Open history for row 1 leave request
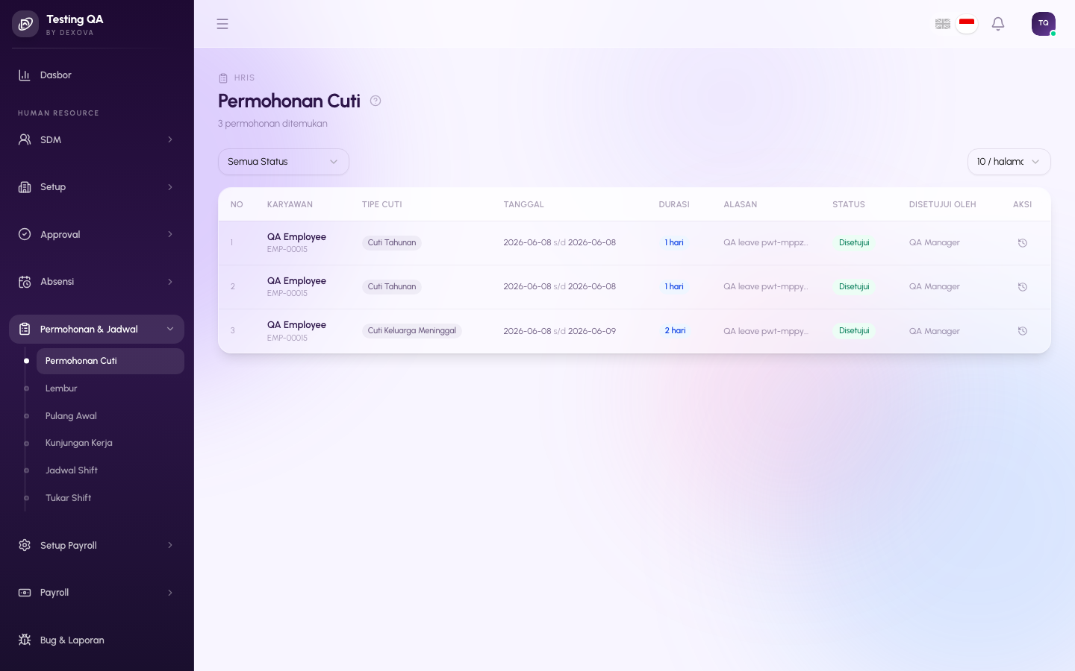The height and width of the screenshot is (671, 1075). click(1023, 243)
